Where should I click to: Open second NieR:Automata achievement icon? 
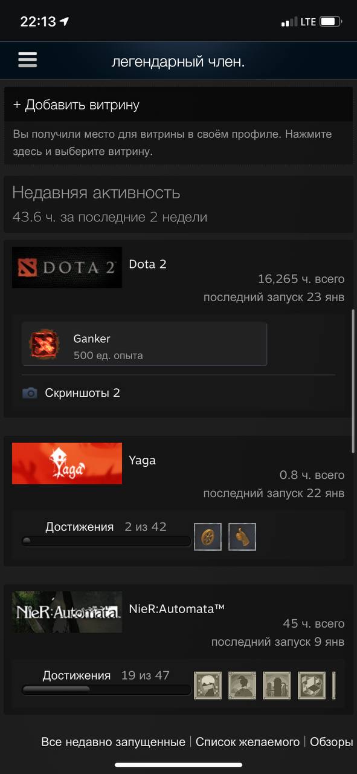(242, 685)
